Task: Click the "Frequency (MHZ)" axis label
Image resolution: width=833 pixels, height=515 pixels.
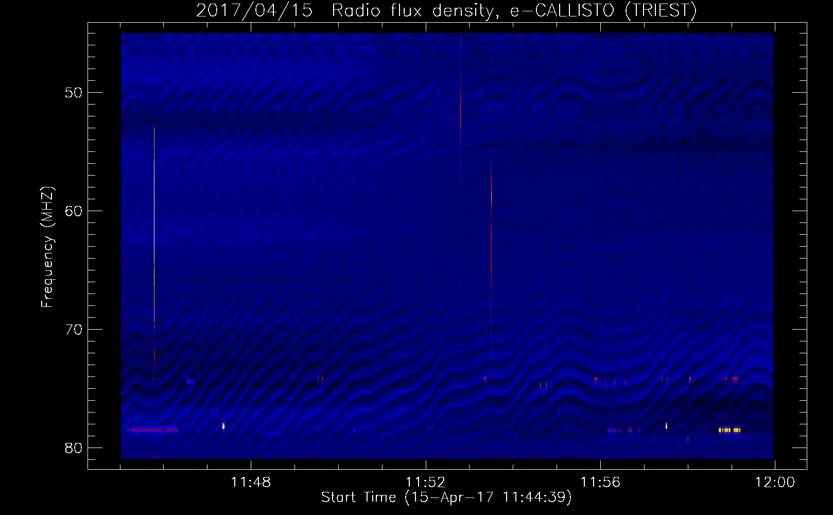Action: [47, 247]
